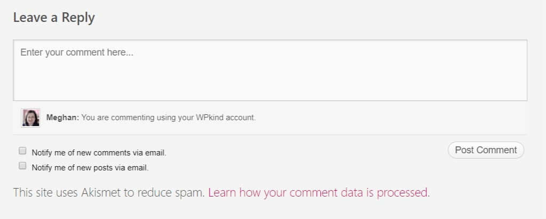Click the empty middle of the comment box
The width and height of the screenshot is (546, 219).
pyautogui.click(x=270, y=75)
